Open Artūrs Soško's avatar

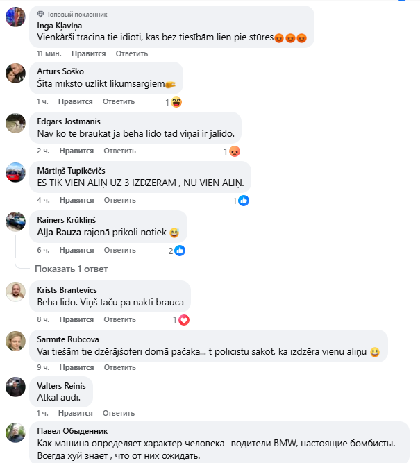click(x=15, y=73)
